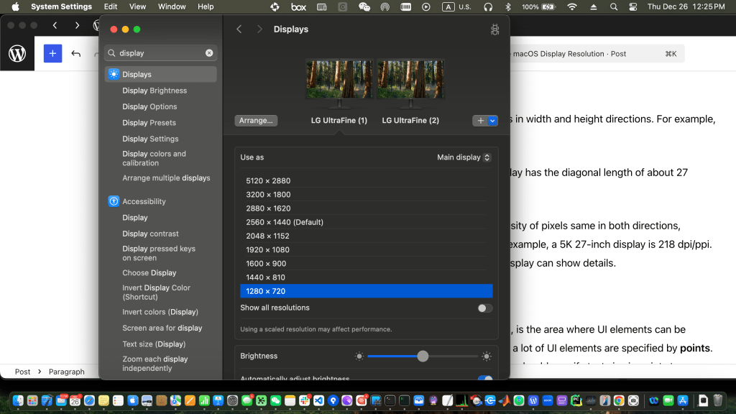Click the back arrow in Displays header
Screen dimensions: 736x414
239,29
